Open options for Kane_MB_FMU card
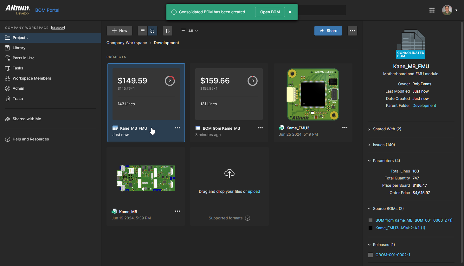The width and height of the screenshot is (464, 266). coord(177,128)
